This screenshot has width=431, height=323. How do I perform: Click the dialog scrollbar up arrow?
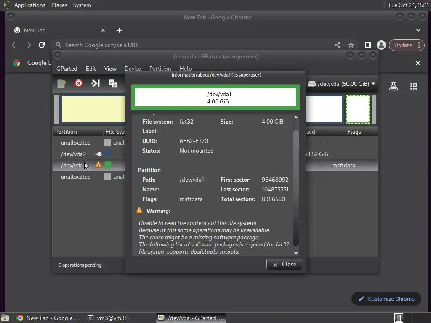point(296,118)
